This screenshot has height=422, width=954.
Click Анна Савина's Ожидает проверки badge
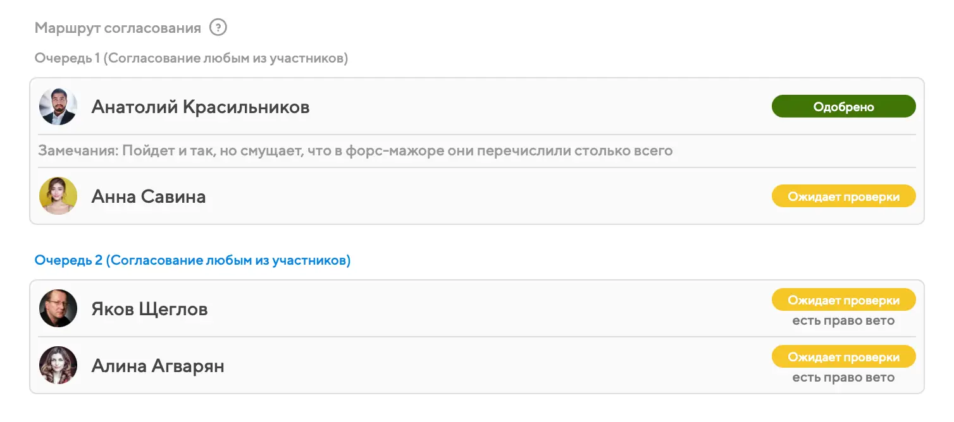843,196
